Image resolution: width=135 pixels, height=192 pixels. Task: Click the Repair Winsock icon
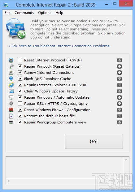point(11,66)
